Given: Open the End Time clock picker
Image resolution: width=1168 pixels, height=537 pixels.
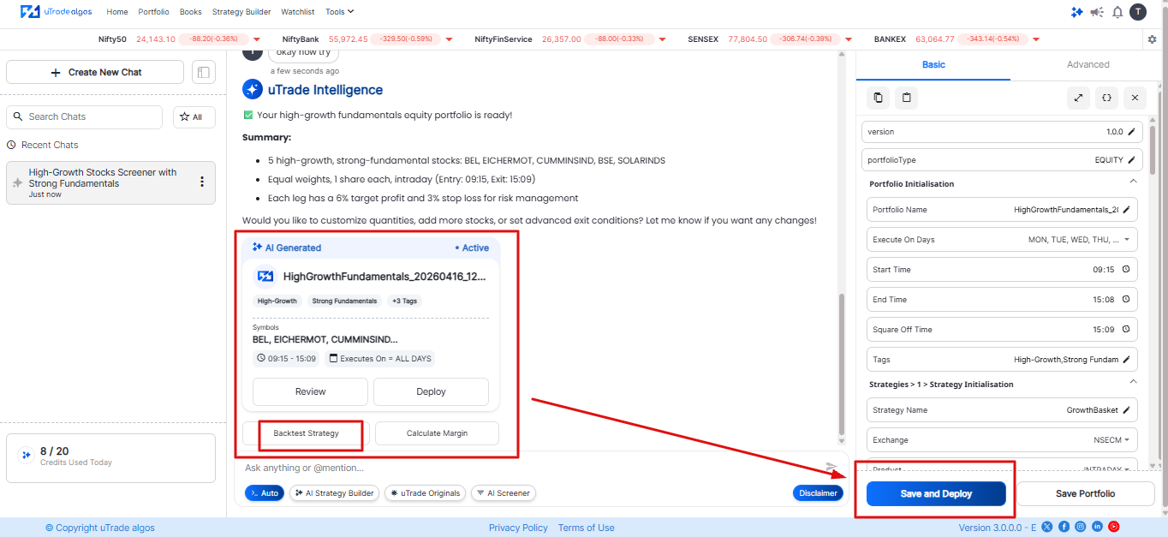Looking at the screenshot, I should click(x=1125, y=300).
